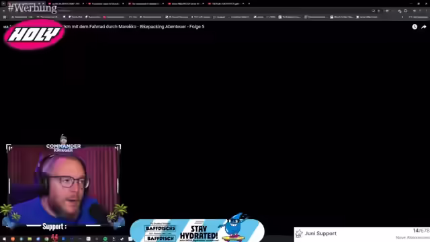The image size is (430, 242).
Task: Open a new browser tab
Action: 249,3
